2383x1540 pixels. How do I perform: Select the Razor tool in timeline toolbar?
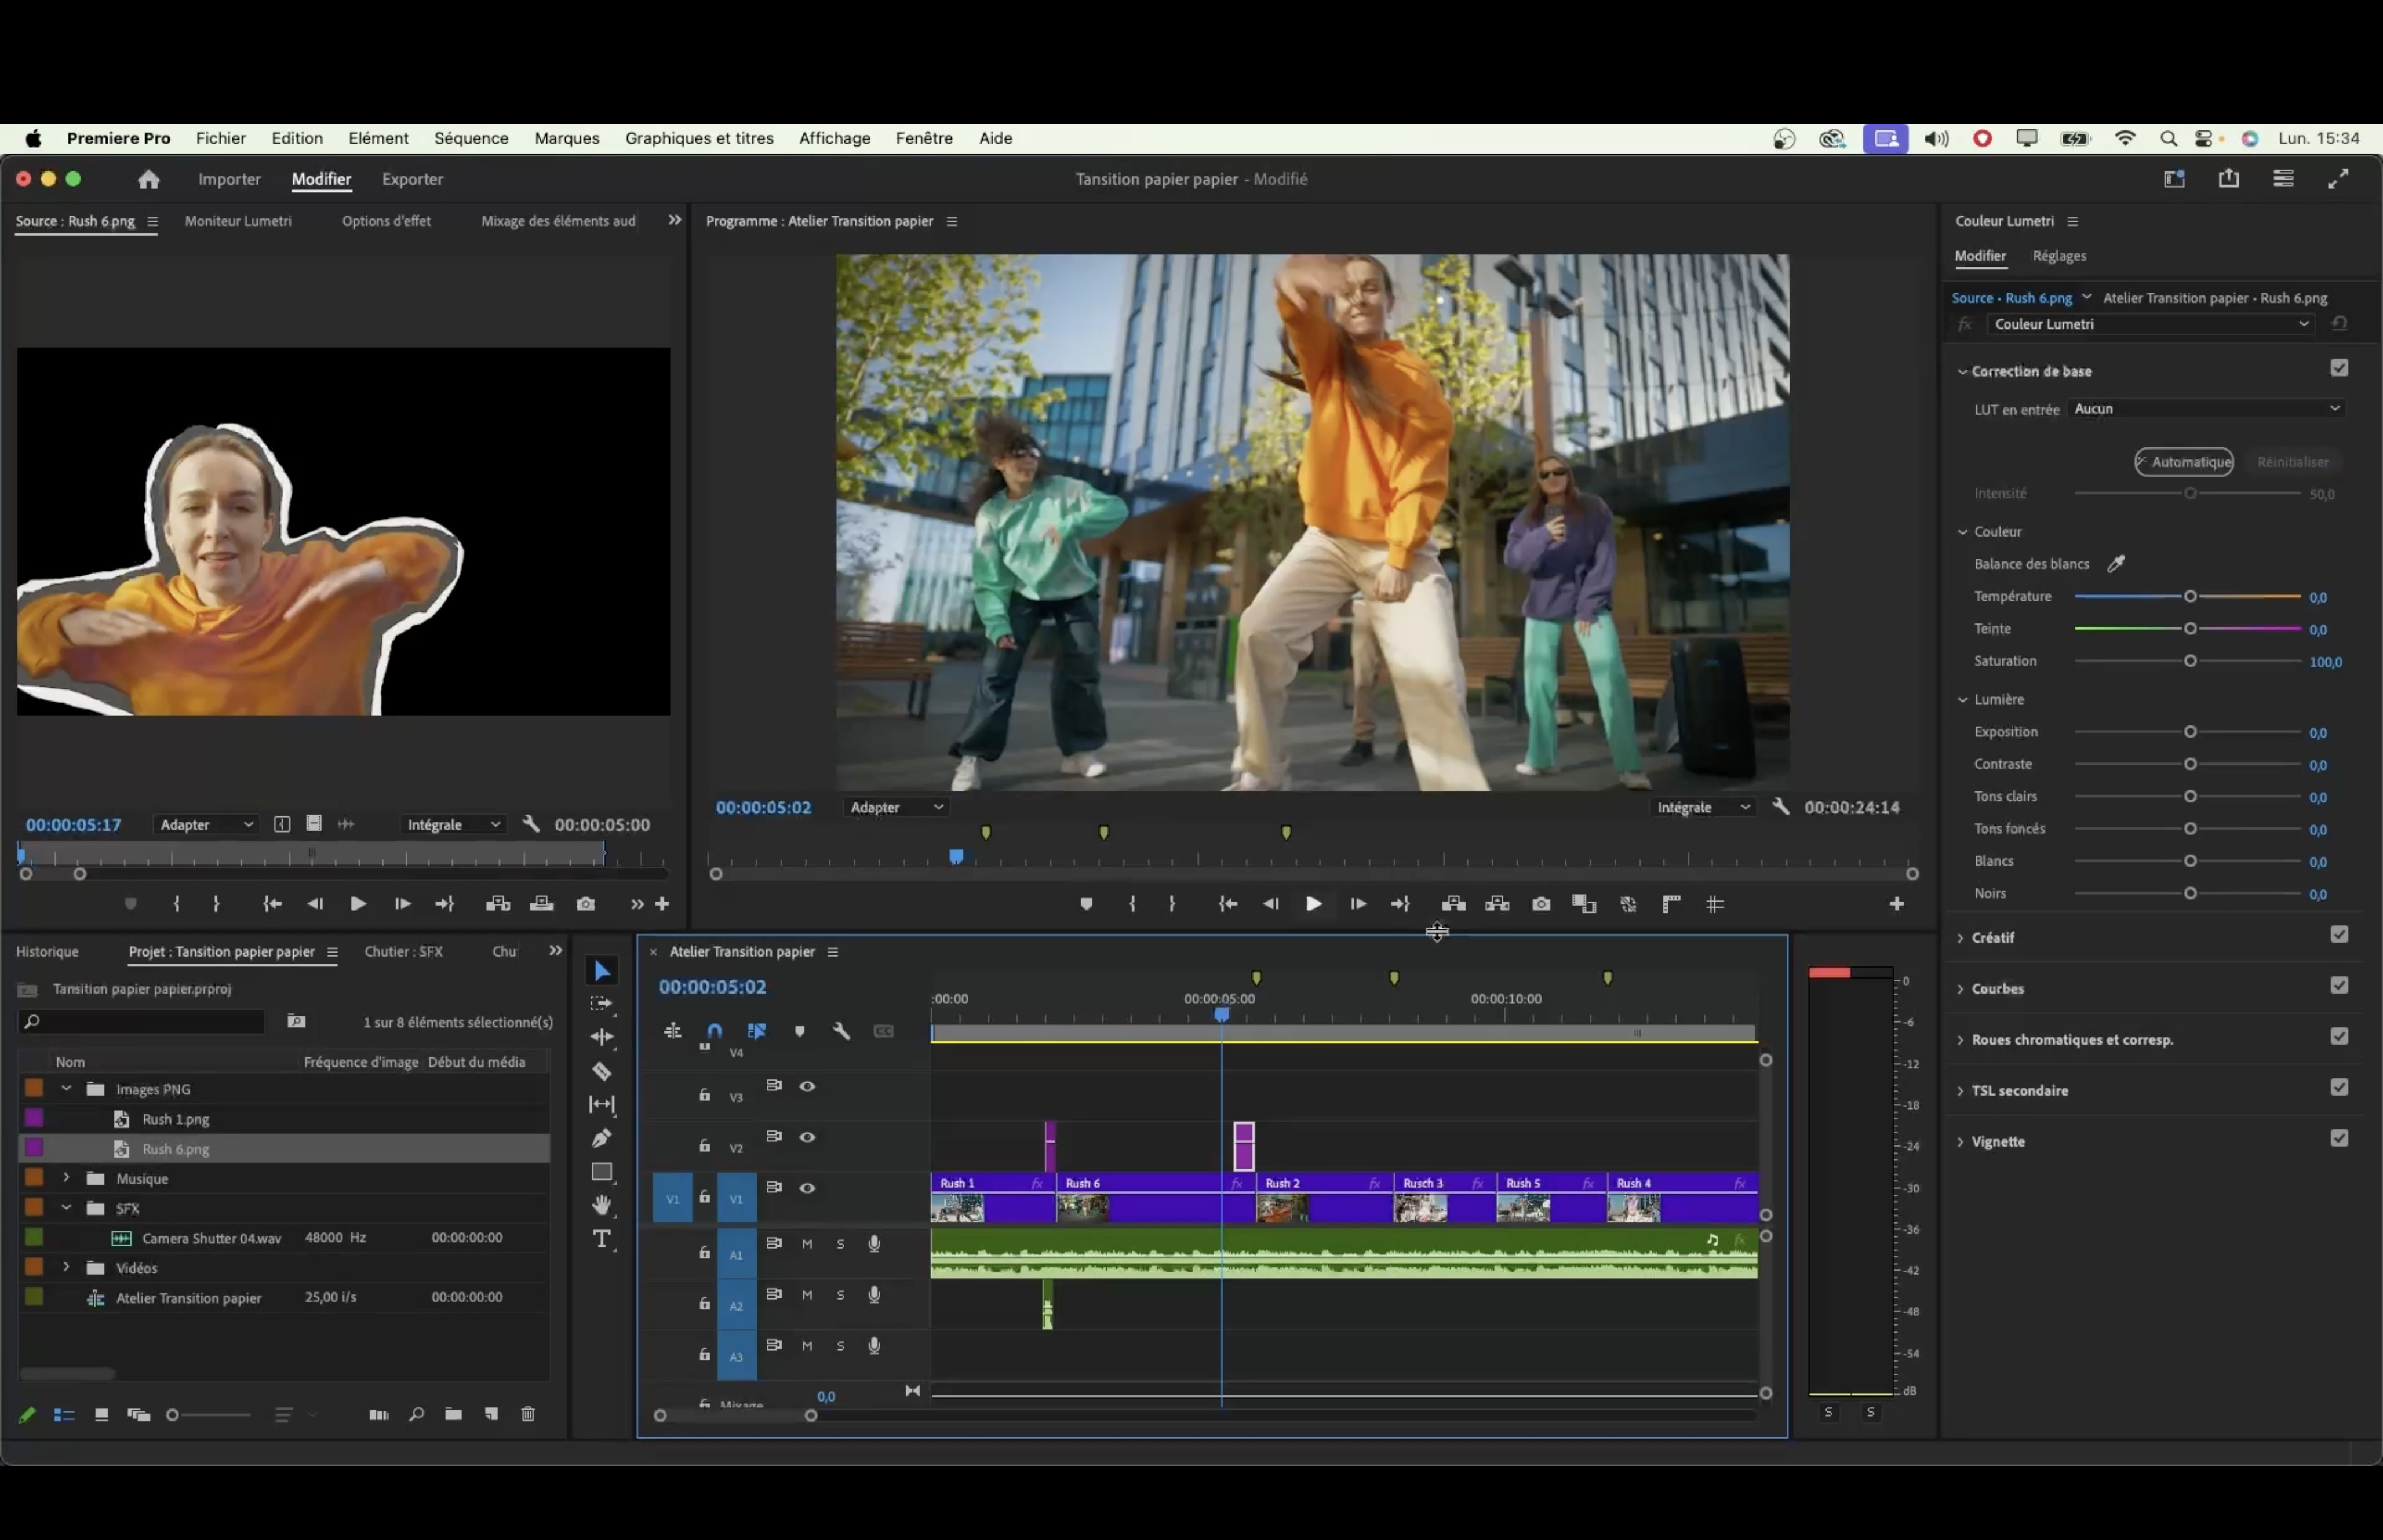pyautogui.click(x=601, y=1071)
